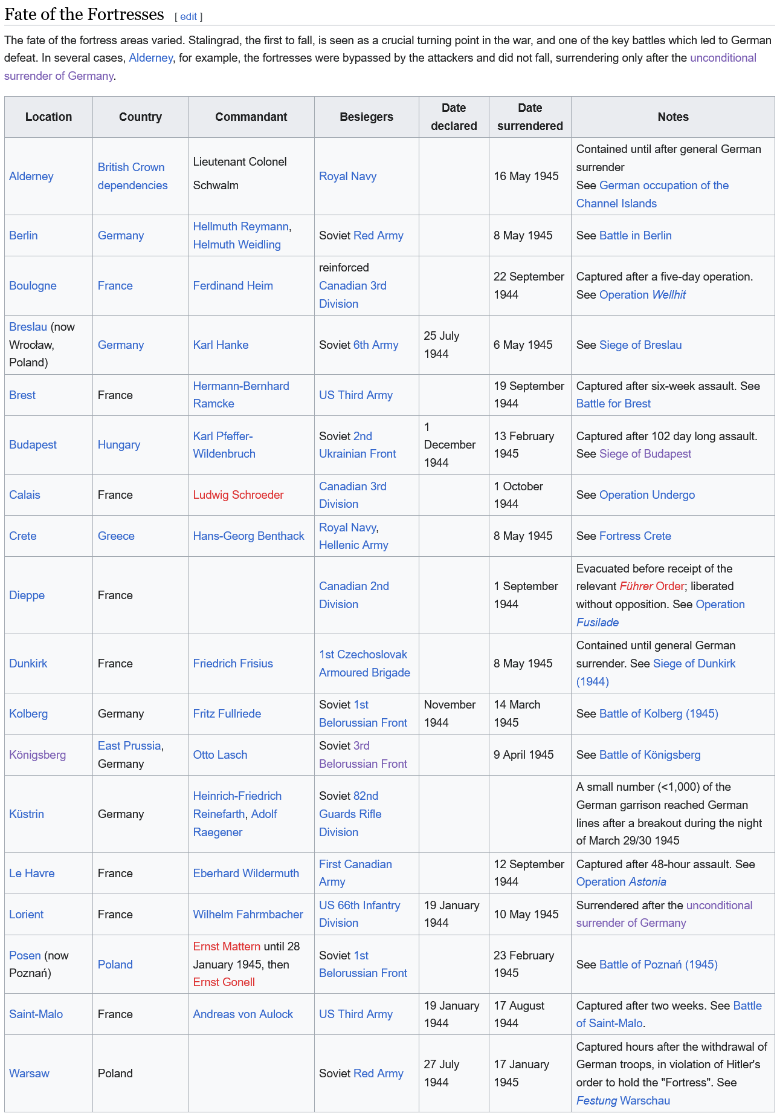Follow the Operation Wellhit link

[643, 295]
